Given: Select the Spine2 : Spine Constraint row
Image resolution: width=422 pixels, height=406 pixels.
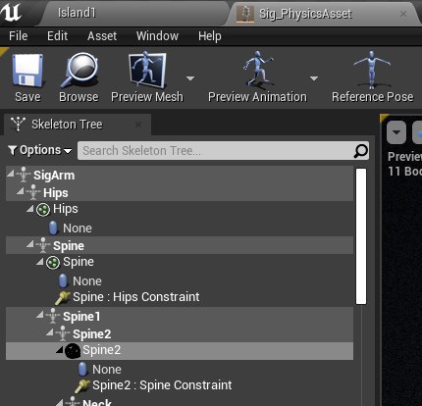Looking at the screenshot, I should click(180, 385).
